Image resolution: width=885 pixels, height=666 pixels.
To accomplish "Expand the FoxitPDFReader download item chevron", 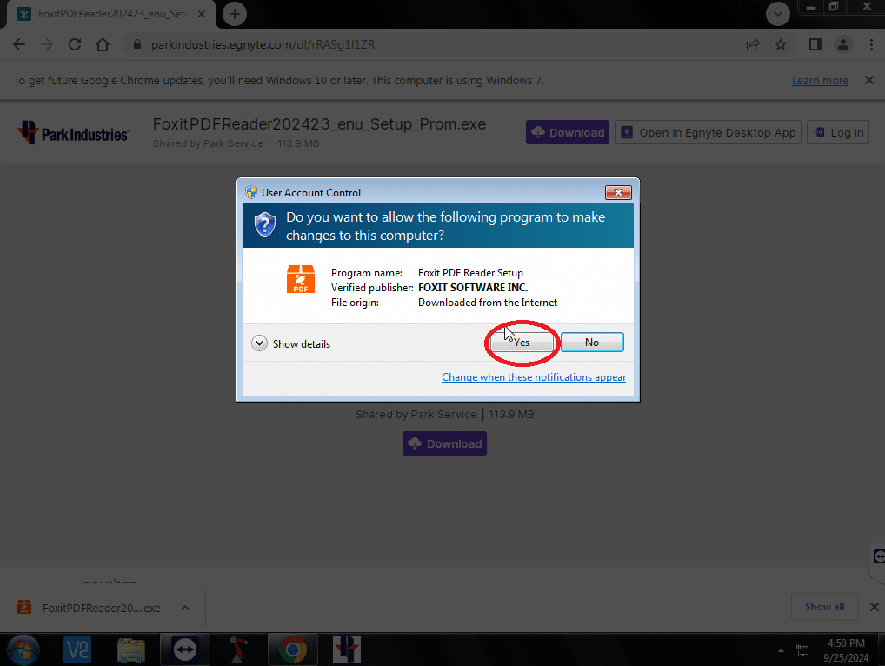I will click(x=183, y=608).
